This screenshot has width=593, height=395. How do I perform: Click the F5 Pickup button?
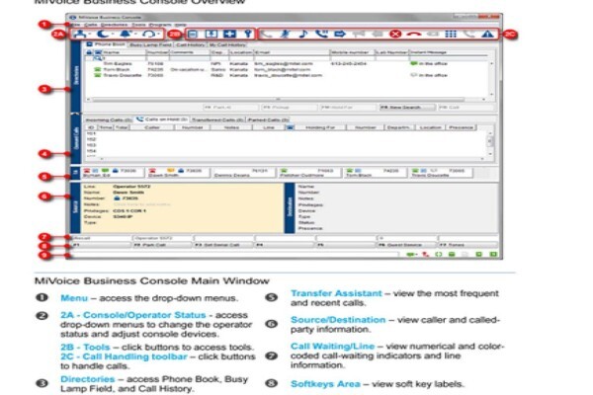pos(290,108)
